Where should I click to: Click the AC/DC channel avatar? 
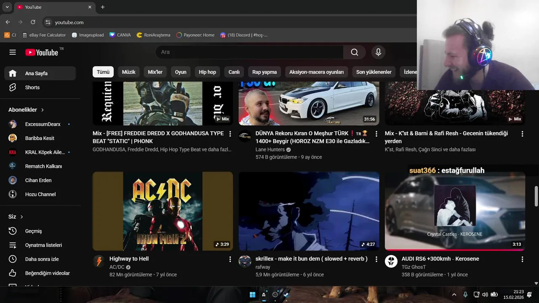tap(99, 261)
